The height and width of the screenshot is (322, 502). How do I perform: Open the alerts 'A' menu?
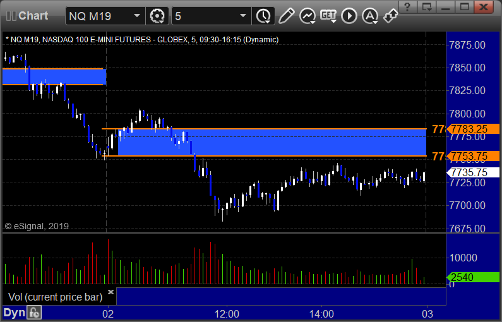[x=370, y=16]
